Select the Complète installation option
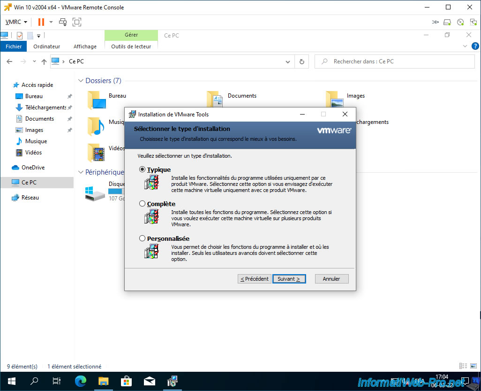The height and width of the screenshot is (391, 481). tap(143, 204)
